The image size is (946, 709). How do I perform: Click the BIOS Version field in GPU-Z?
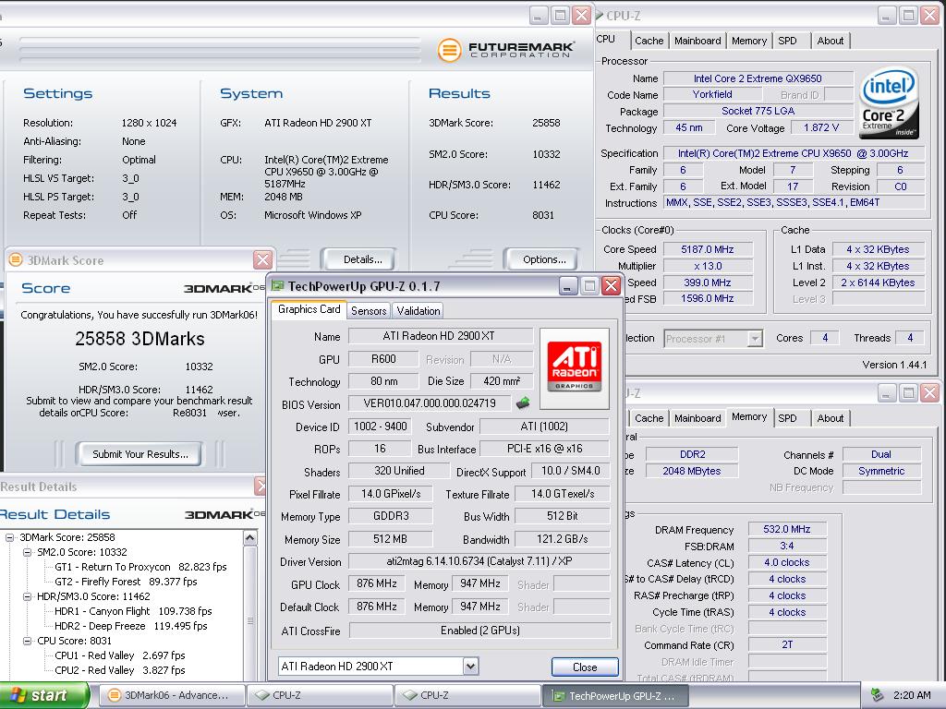pos(430,403)
